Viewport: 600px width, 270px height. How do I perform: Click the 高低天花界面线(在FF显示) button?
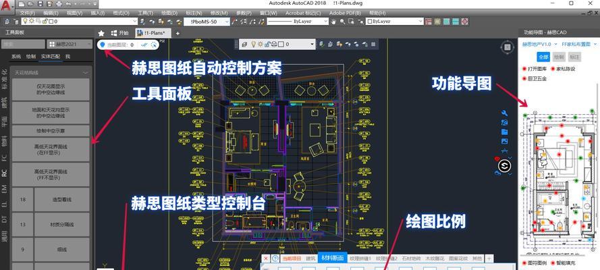pyautogui.click(x=51, y=150)
